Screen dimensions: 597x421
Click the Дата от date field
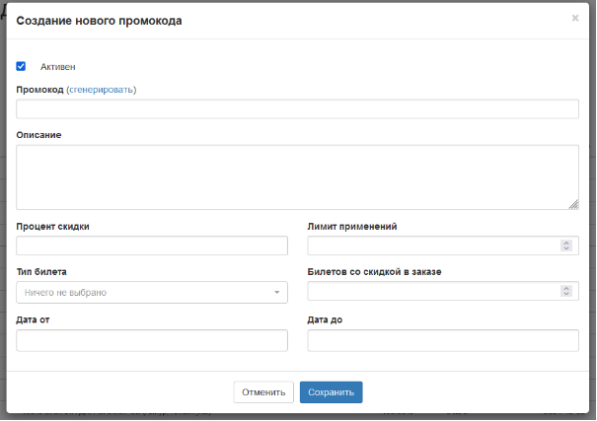(152, 340)
